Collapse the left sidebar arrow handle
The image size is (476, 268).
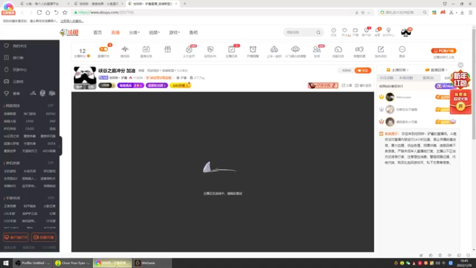(x=61, y=146)
